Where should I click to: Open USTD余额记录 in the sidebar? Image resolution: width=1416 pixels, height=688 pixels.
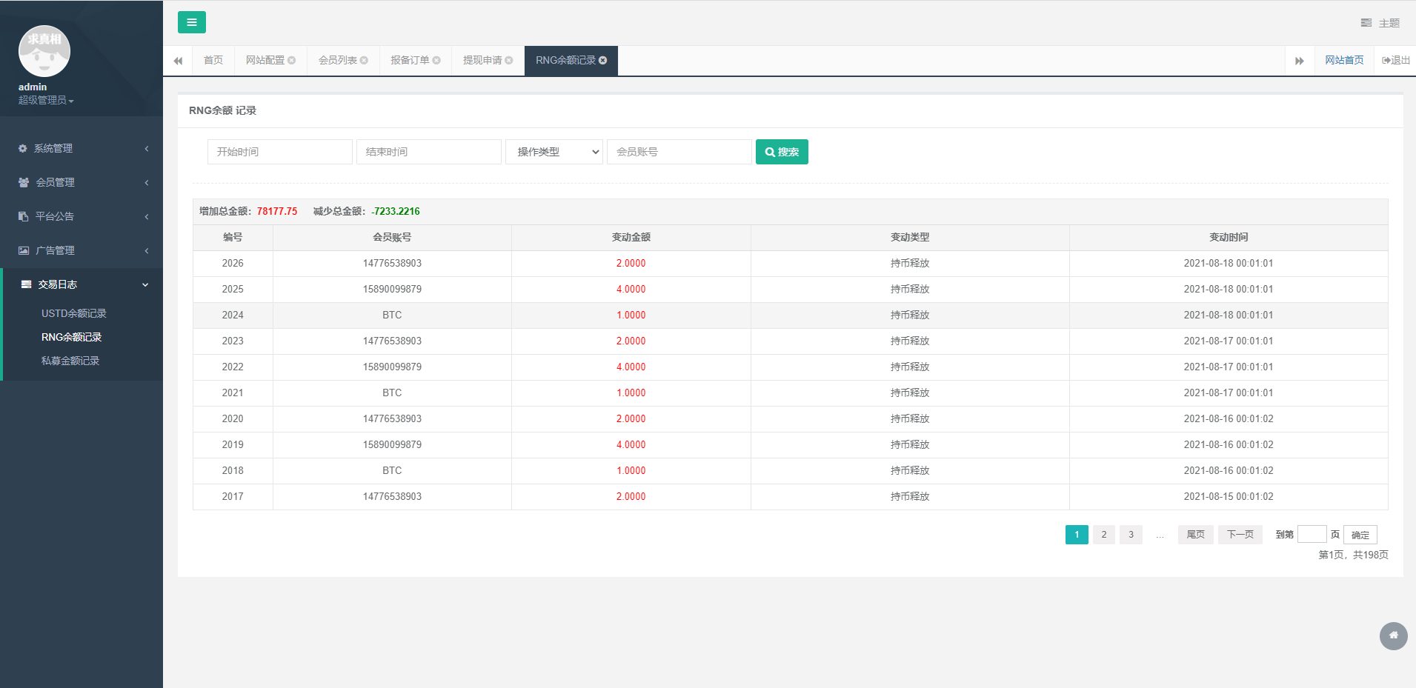74,313
